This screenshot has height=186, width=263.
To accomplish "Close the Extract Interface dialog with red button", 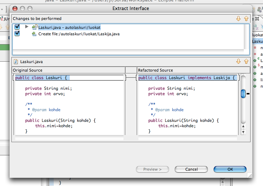I will (x=15, y=9).
